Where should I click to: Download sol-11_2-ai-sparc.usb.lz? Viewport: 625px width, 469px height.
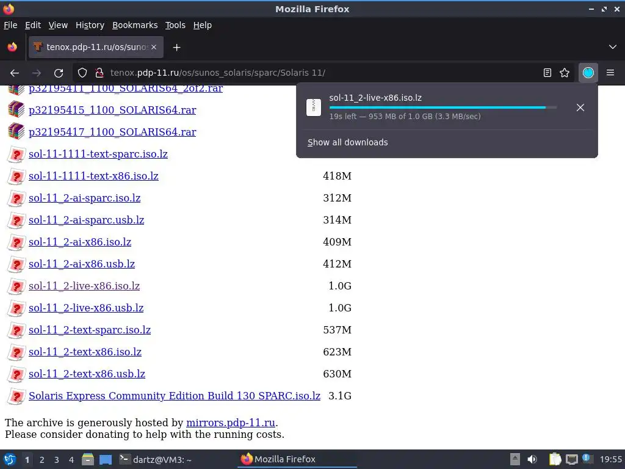(x=87, y=220)
